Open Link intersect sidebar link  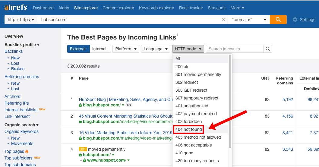tap(17, 116)
